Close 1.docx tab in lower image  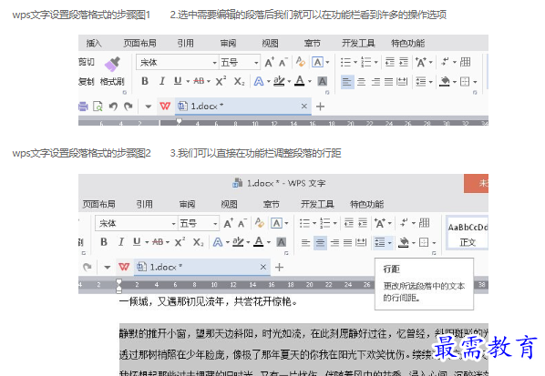[x=263, y=267]
